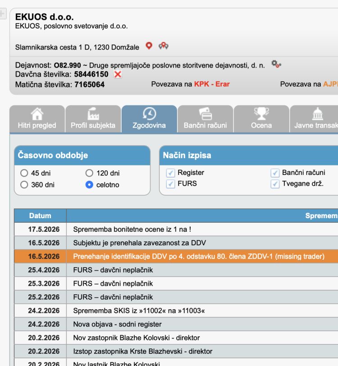Screen dimensions: 338x366
Task: Open the AJPES link
Action: point(330,84)
